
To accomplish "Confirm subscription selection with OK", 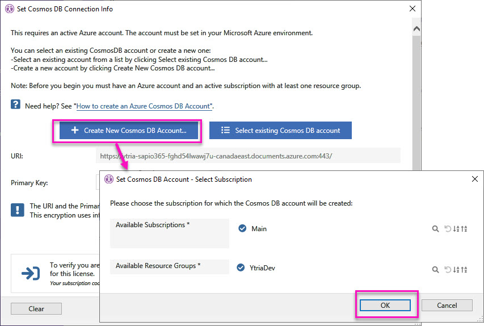I will pos(385,305).
